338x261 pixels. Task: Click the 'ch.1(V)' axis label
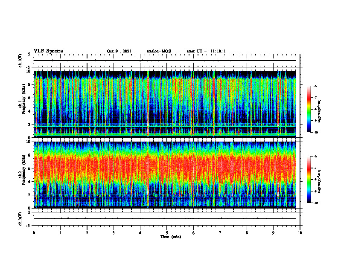pyautogui.click(x=20, y=61)
